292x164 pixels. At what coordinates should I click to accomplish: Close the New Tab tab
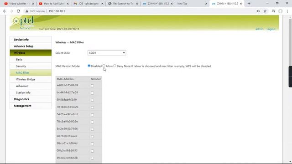tap(206, 4)
